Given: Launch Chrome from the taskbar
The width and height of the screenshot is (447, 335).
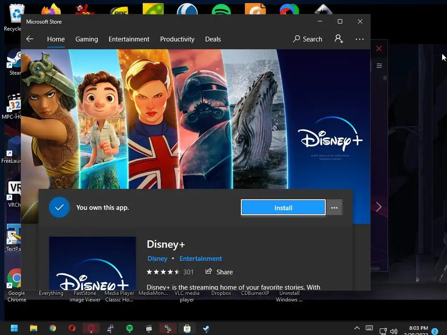Looking at the screenshot, I should pos(53,328).
